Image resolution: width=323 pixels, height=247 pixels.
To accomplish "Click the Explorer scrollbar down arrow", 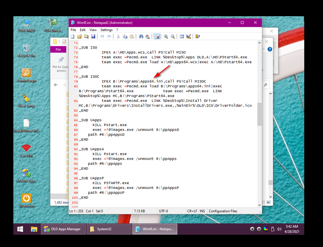I will coord(271,197).
